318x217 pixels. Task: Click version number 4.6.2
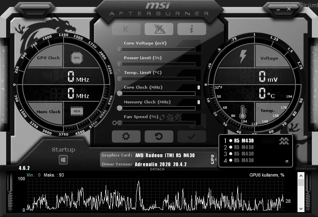(24, 168)
